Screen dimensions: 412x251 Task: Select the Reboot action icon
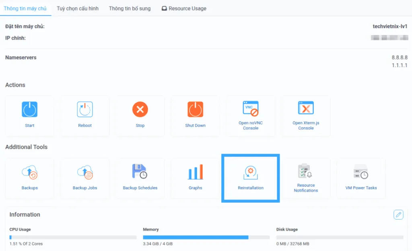point(84,109)
